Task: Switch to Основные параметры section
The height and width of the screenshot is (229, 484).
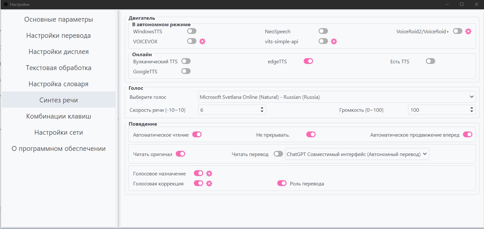Action: pos(58,19)
